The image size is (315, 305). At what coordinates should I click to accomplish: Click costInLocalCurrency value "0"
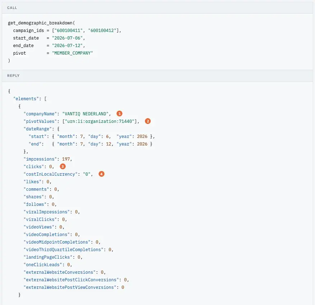[x=86, y=174]
